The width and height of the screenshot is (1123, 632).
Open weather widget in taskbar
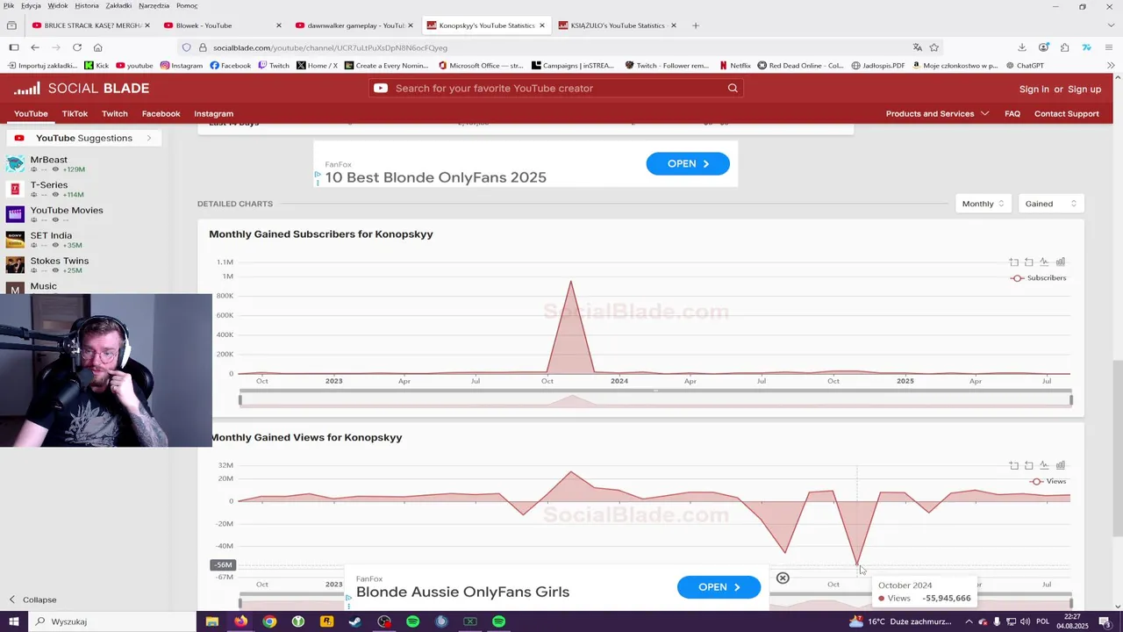point(900,621)
